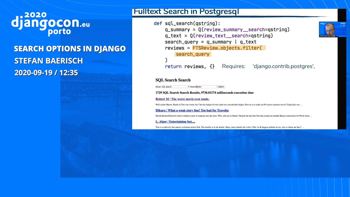Click the Search text input field
350x197 pixels.
206,87
